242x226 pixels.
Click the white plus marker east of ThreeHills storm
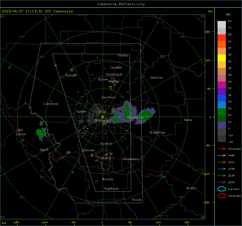click(152, 108)
